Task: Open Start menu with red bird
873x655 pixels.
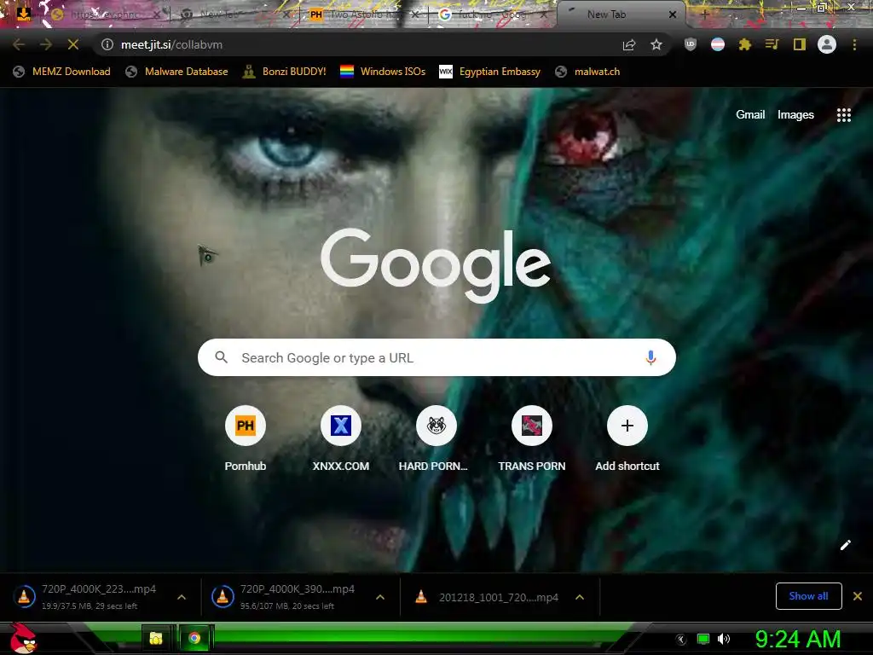Action: click(x=23, y=639)
